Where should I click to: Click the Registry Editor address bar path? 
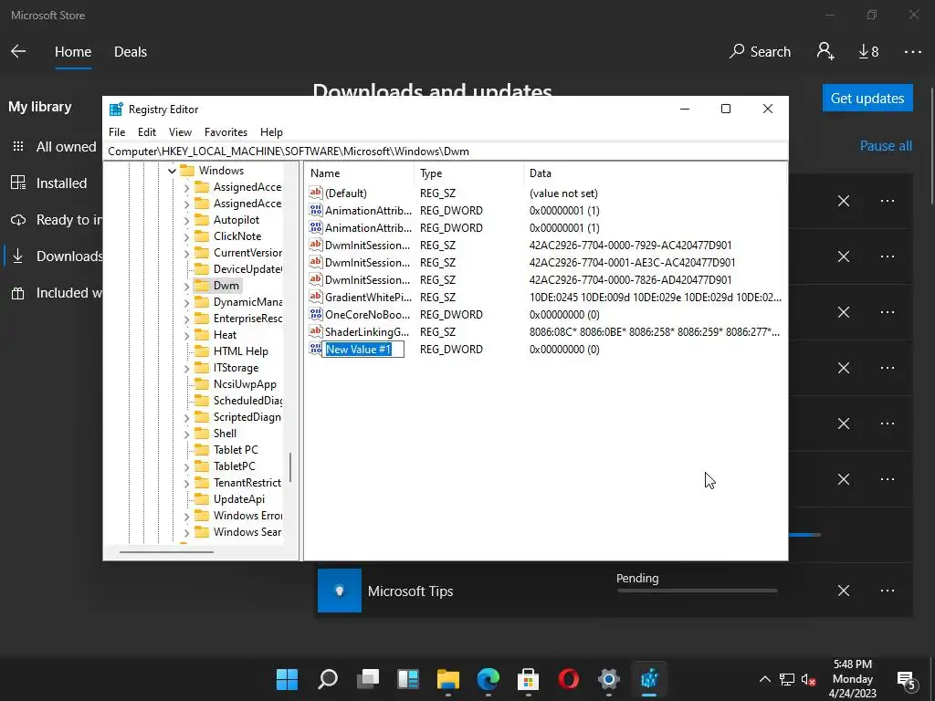coord(446,152)
